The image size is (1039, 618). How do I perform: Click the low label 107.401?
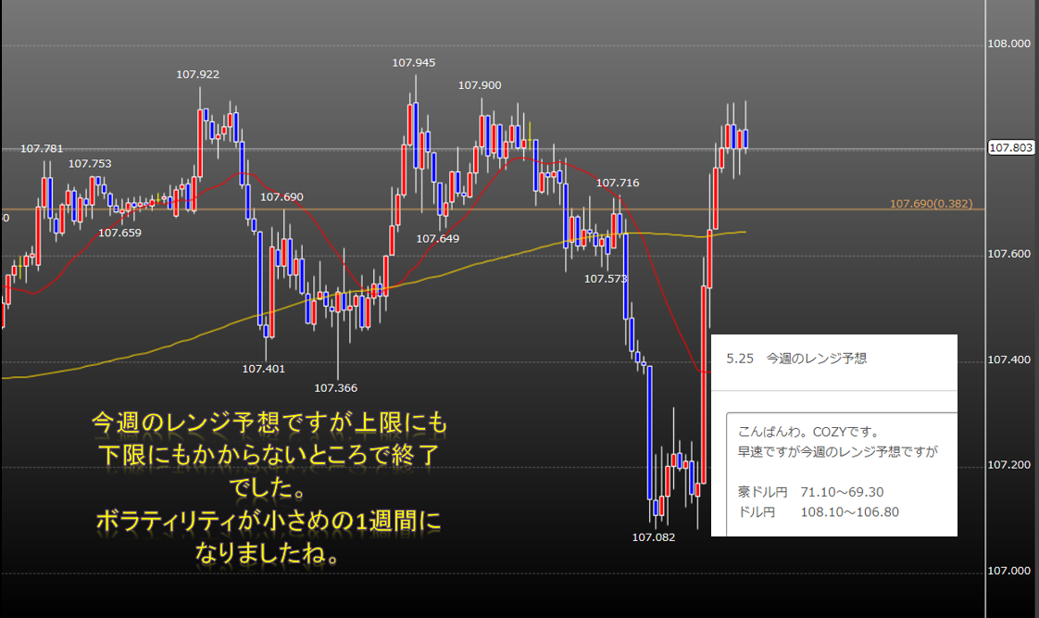263,369
